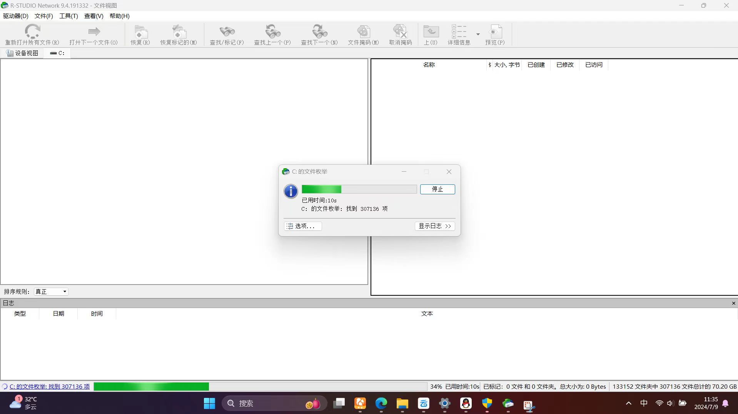
Task: Click the Recover Marked (恢复标记的) icon
Action: [x=179, y=31]
